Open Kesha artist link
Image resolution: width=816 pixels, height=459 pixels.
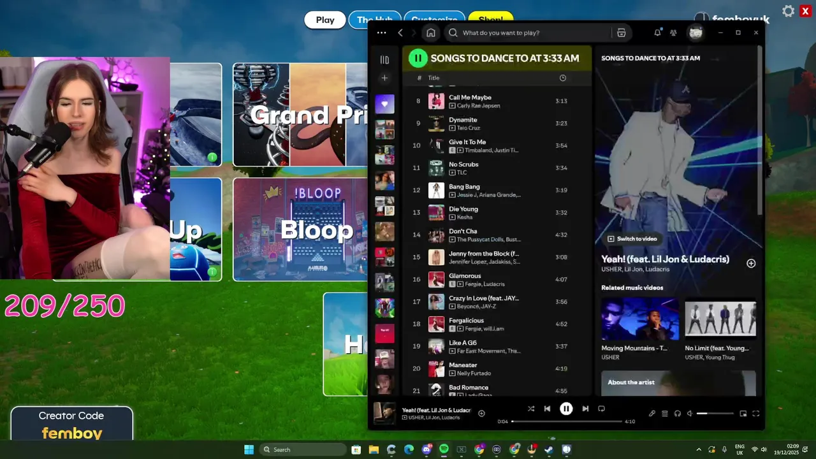(465, 217)
